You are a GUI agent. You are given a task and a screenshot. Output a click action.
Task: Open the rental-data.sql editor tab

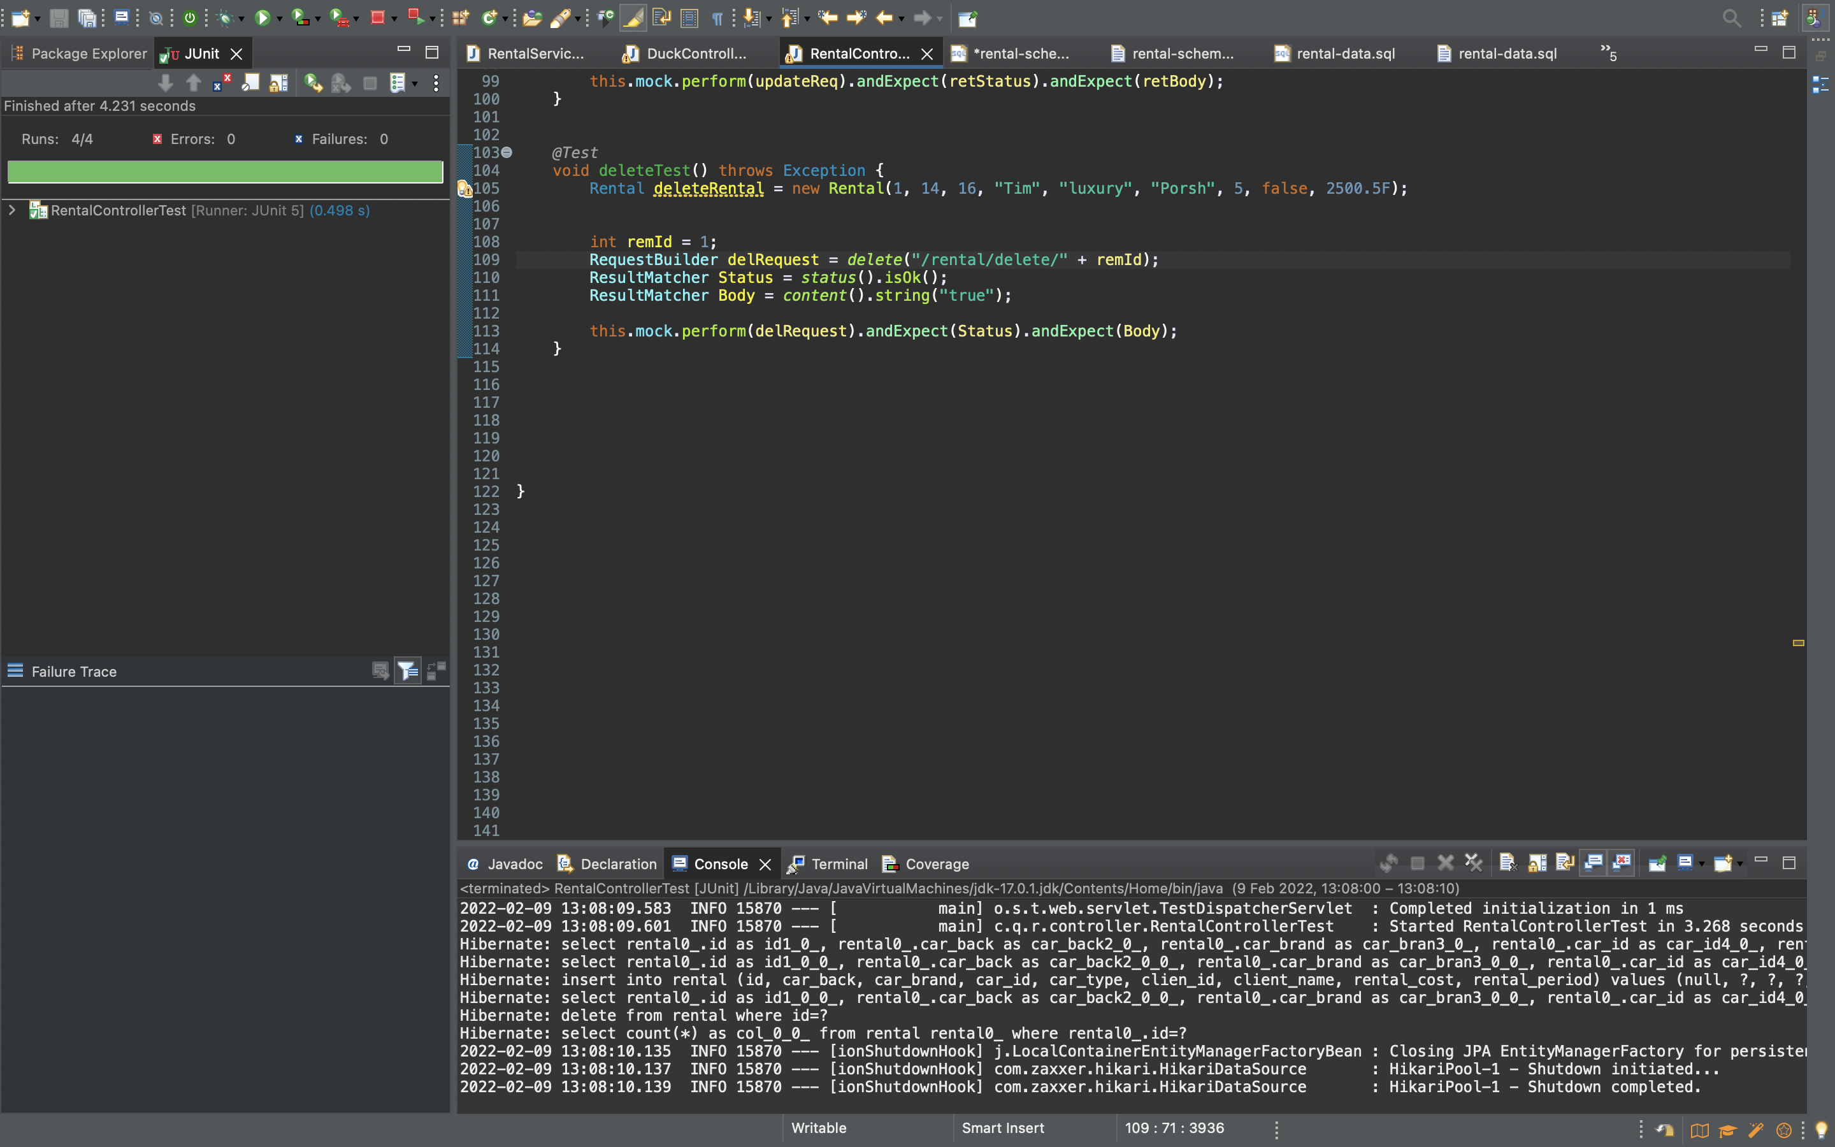pos(1344,53)
